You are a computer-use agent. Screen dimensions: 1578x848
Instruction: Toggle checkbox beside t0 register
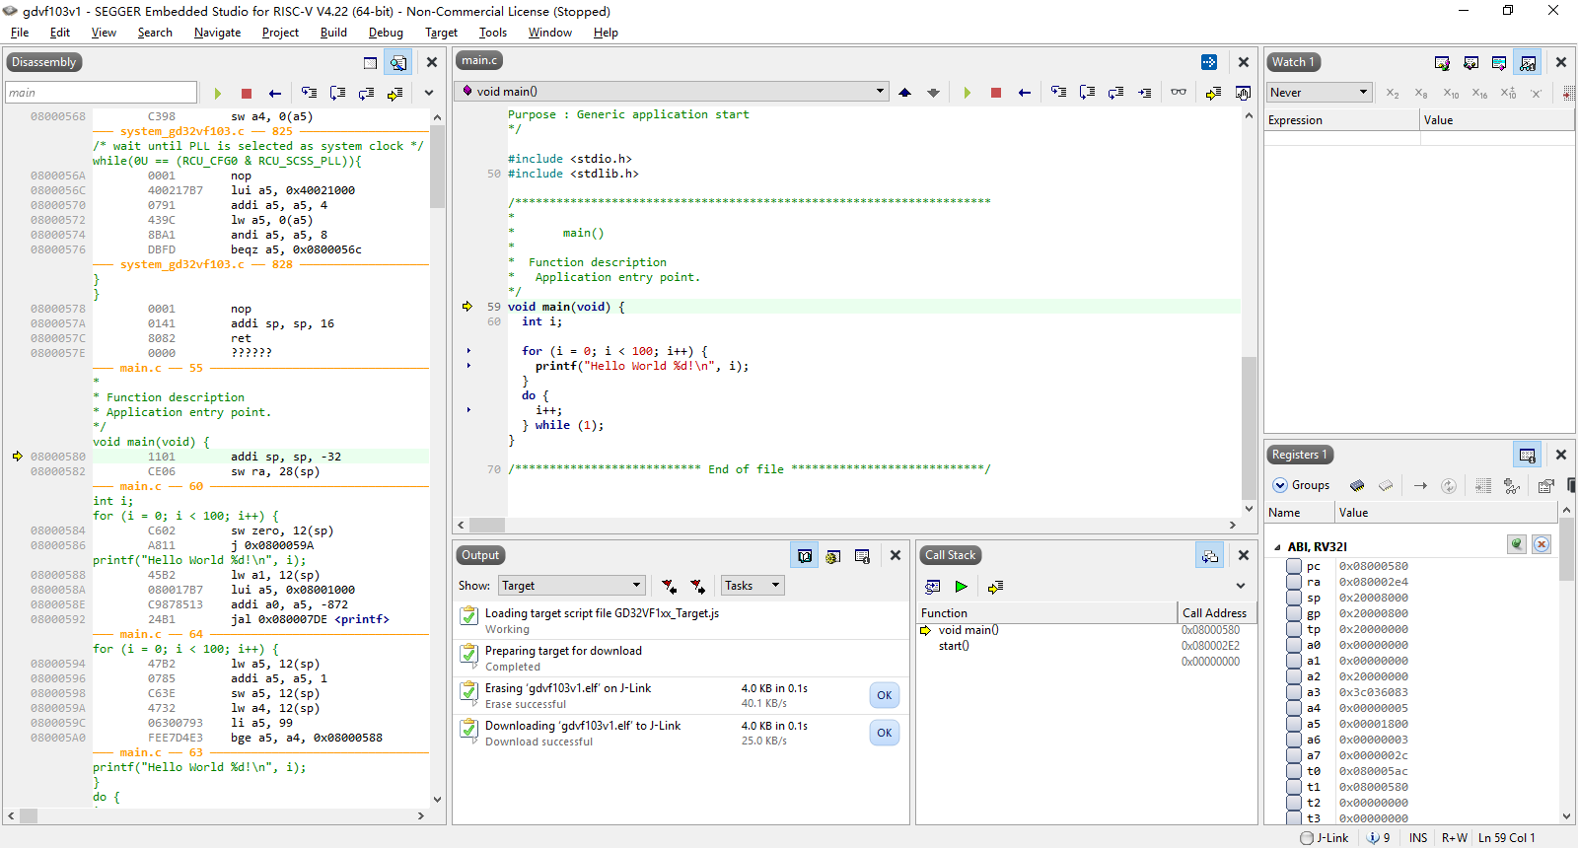pyautogui.click(x=1294, y=771)
